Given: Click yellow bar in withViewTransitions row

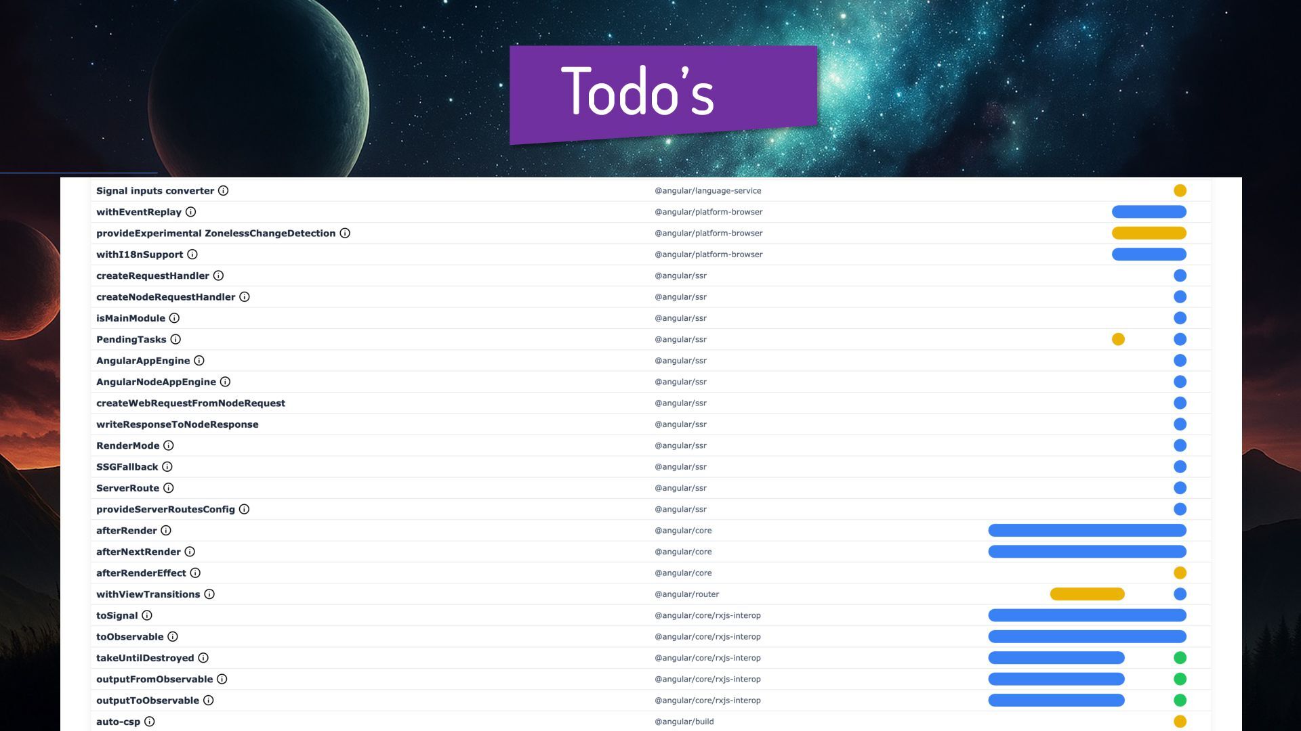Looking at the screenshot, I should (1087, 594).
